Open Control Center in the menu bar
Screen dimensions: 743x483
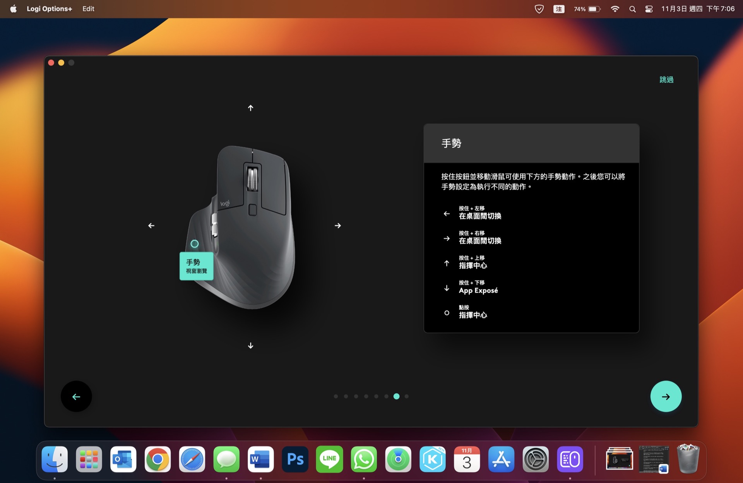tap(649, 9)
